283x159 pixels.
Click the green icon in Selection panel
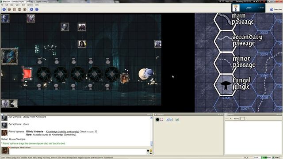click(177, 120)
